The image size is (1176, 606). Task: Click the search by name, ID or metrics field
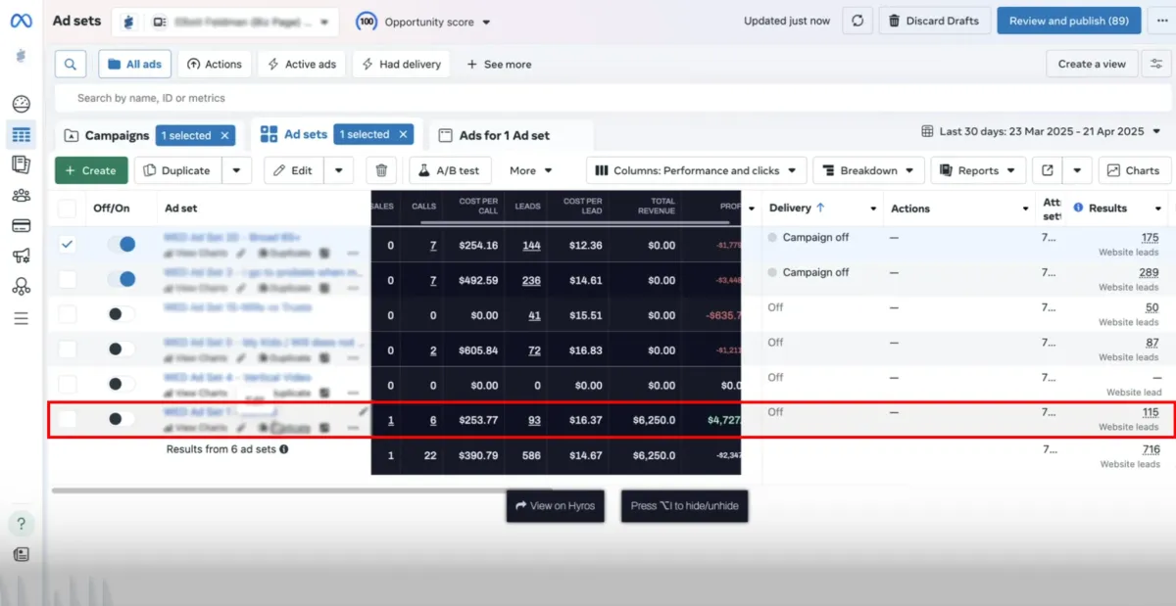(612, 98)
